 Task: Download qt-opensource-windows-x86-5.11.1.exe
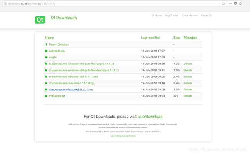(x=73, y=77)
